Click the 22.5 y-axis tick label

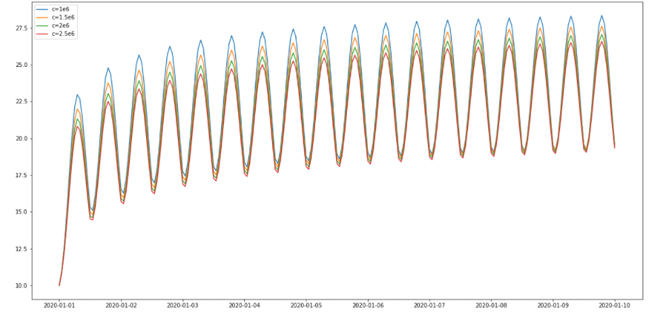point(22,102)
